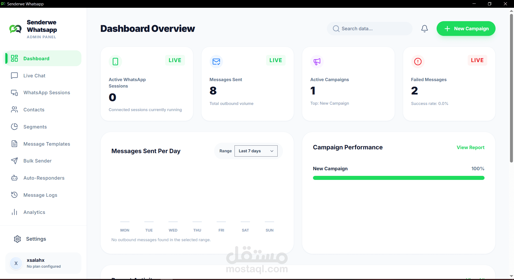Open Message Templates page

(x=43, y=144)
